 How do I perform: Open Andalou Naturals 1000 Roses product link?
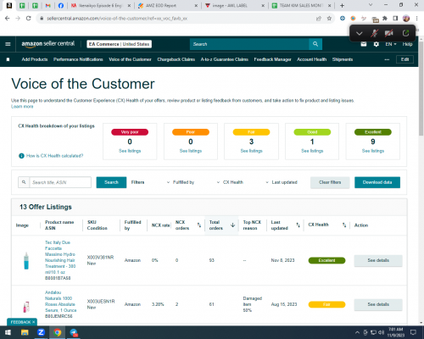pyautogui.click(x=60, y=301)
